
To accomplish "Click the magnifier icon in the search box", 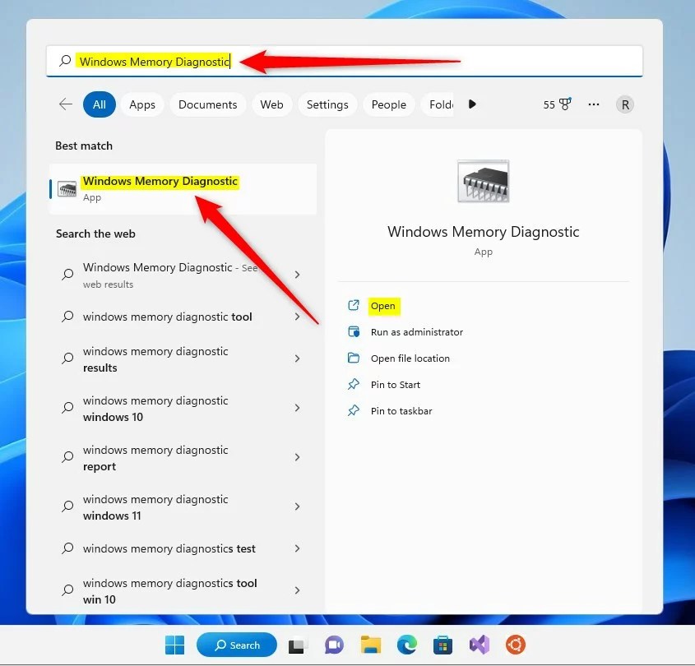I will click(x=63, y=61).
